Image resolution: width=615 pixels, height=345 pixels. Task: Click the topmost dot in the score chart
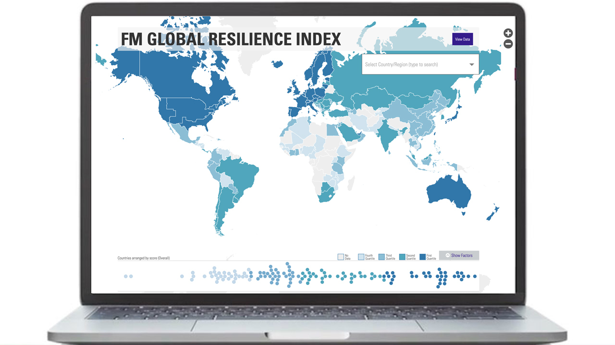coord(287,263)
